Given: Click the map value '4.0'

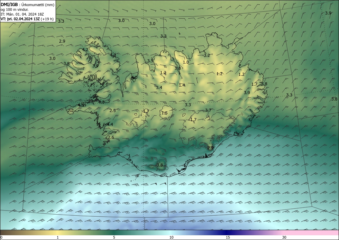Looking at the screenshot, I should tap(134, 78).
